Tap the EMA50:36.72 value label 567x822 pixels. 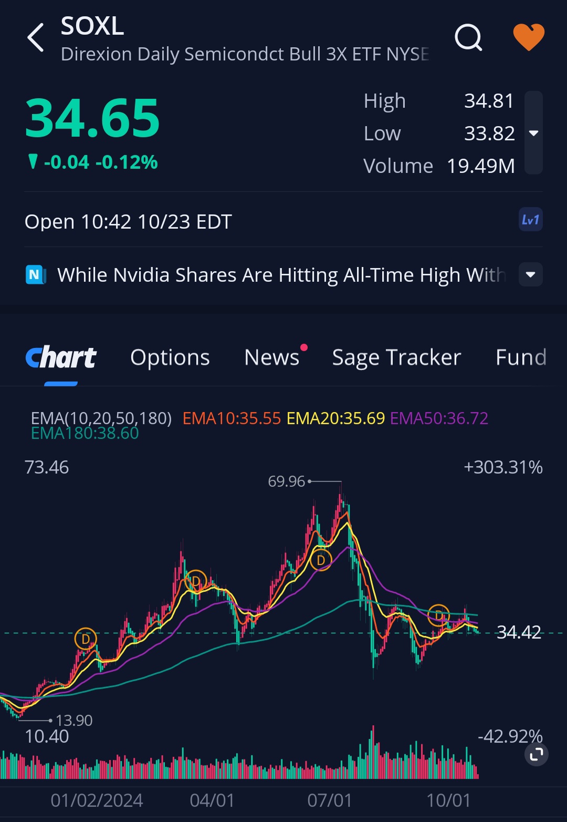point(439,418)
